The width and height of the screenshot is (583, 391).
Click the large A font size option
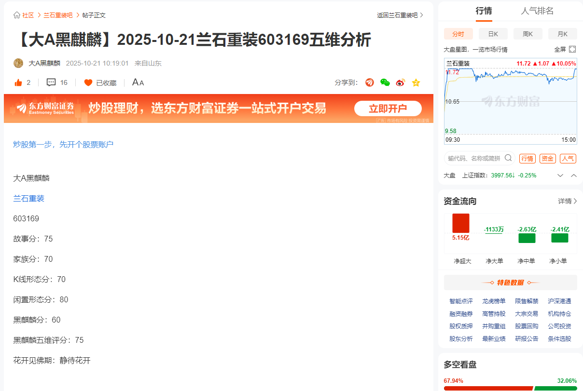click(135, 82)
